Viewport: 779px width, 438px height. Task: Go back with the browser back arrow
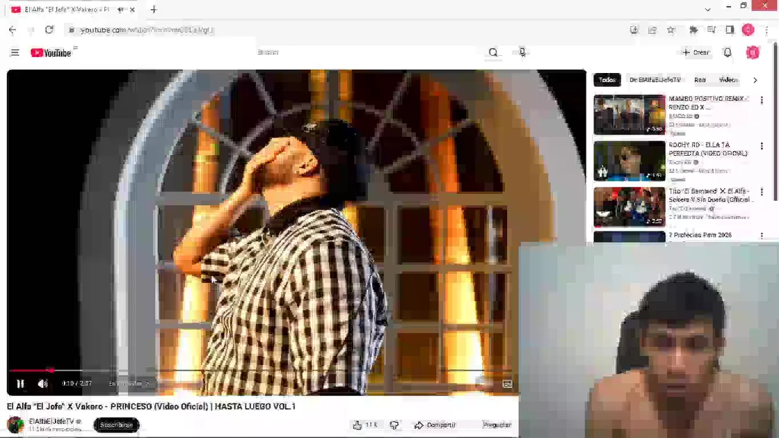[12, 30]
